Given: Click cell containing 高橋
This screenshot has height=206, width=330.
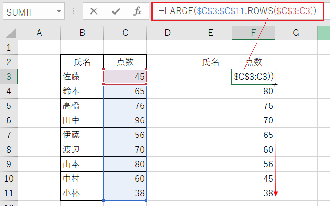Looking at the screenshot, I should coord(82,105).
